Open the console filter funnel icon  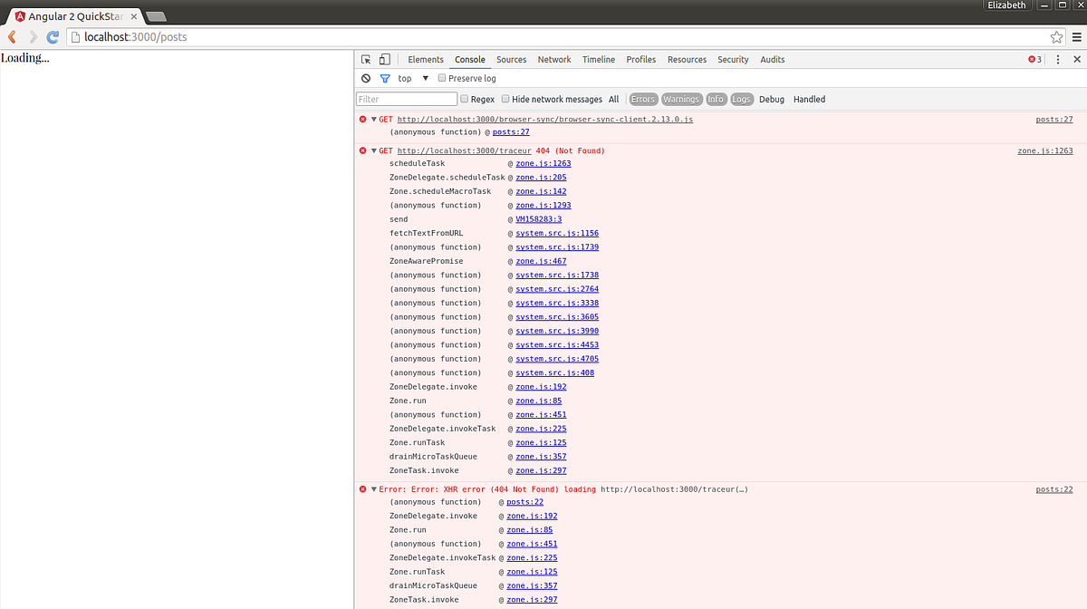pyautogui.click(x=383, y=78)
